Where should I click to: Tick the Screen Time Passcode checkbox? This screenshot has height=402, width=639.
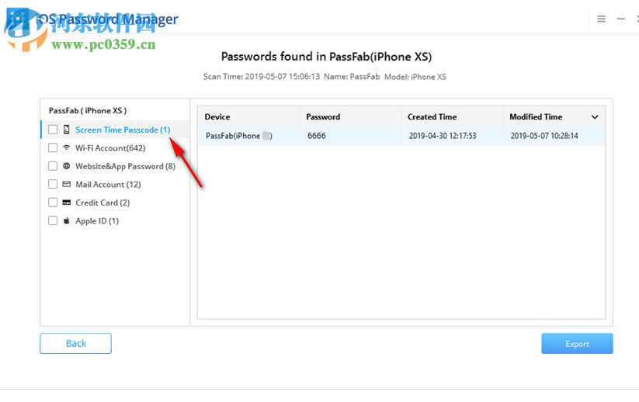pyautogui.click(x=53, y=130)
